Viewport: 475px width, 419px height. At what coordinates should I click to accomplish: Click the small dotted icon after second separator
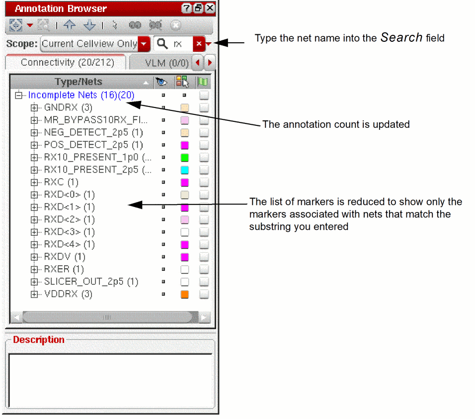(x=114, y=25)
